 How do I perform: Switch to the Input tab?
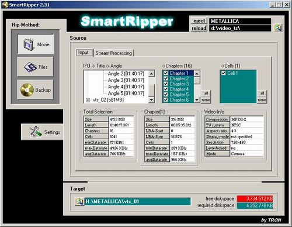(x=84, y=53)
